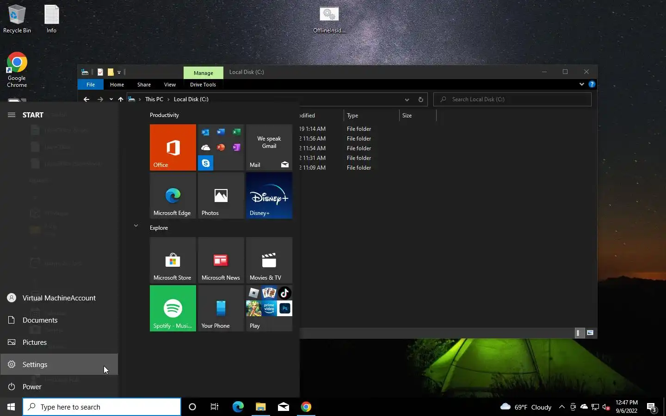The image size is (666, 416).
Task: Open Documents from Start menu
Action: (x=59, y=320)
